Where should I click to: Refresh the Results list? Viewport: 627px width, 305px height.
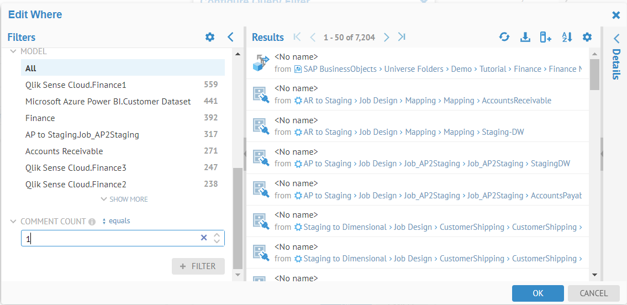tap(504, 37)
